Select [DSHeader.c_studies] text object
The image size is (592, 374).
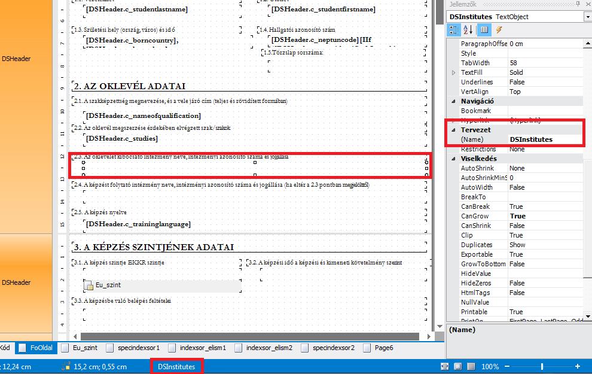(121, 138)
